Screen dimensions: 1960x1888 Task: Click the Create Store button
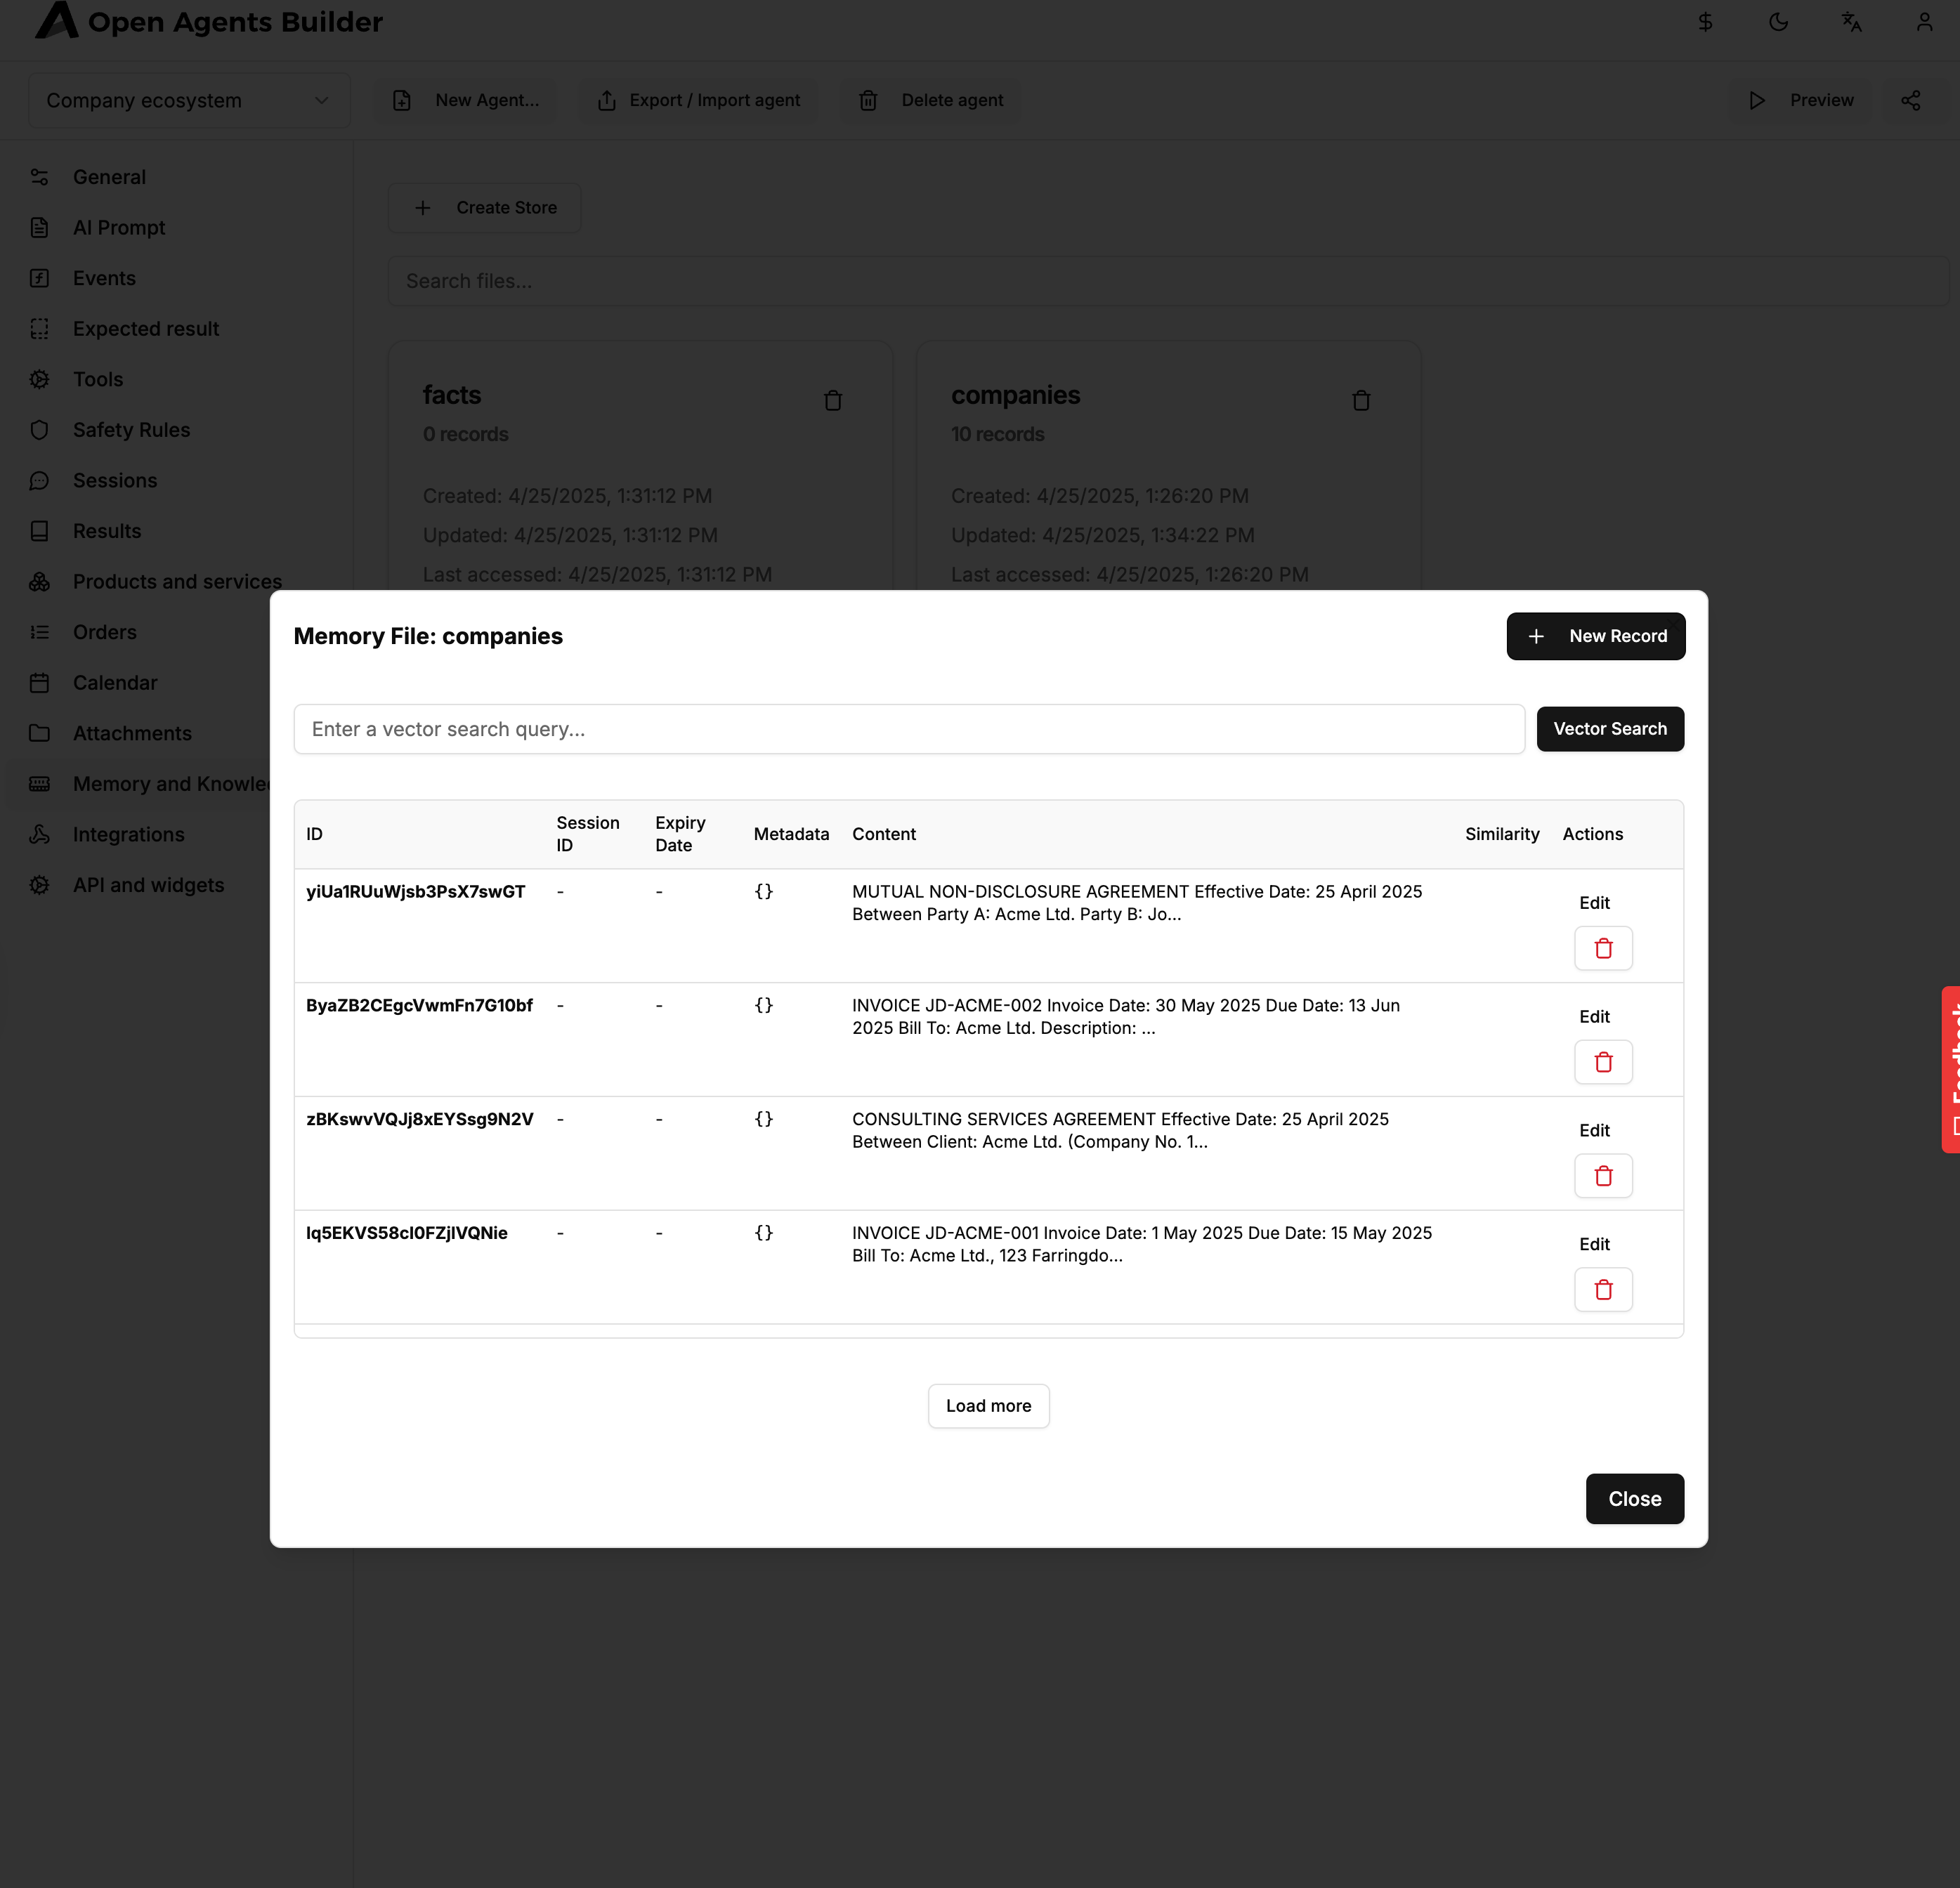tap(485, 208)
